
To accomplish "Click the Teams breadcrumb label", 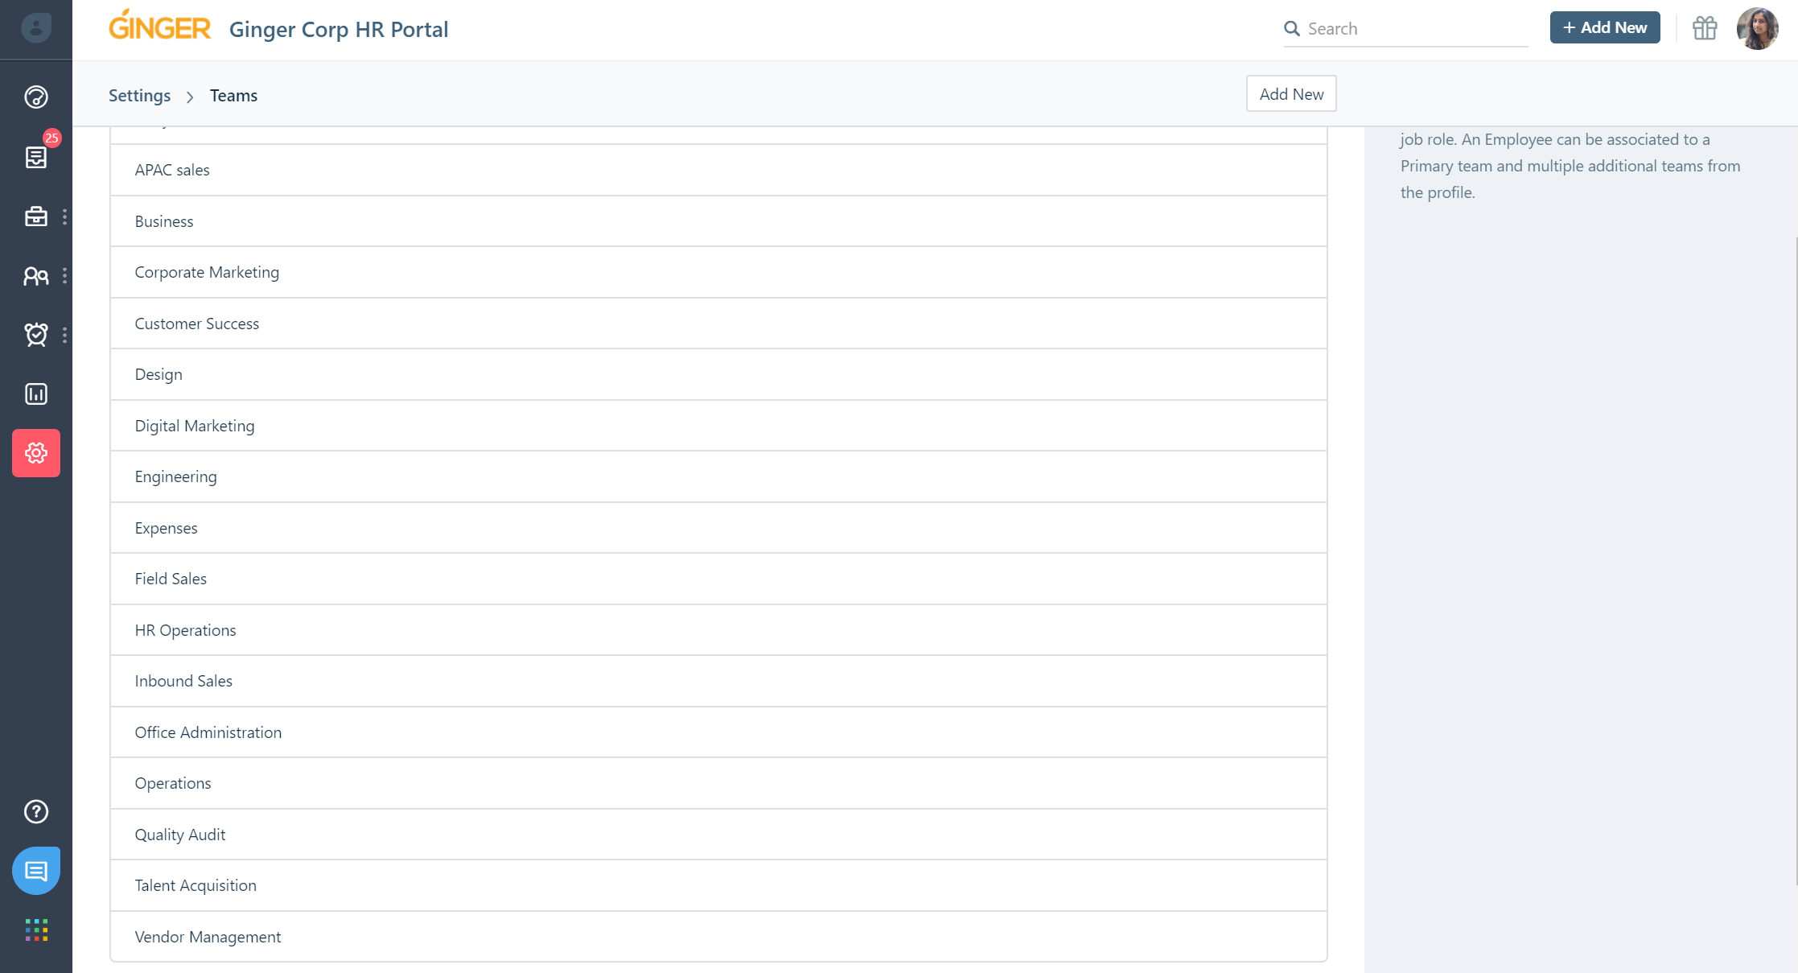I will [x=233, y=96].
